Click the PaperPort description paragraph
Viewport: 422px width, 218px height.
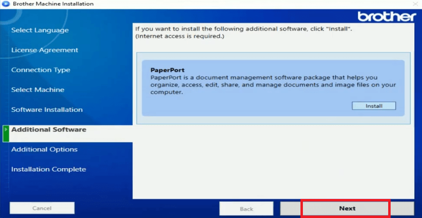pos(273,85)
